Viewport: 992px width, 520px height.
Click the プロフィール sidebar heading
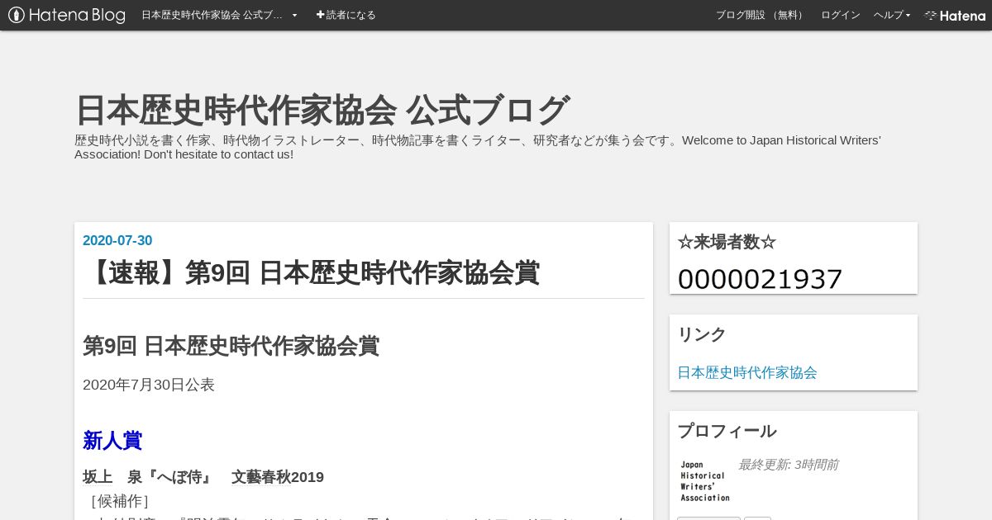click(x=727, y=431)
